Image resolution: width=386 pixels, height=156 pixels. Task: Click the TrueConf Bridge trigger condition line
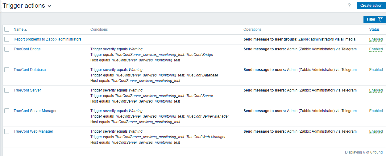click(152, 55)
